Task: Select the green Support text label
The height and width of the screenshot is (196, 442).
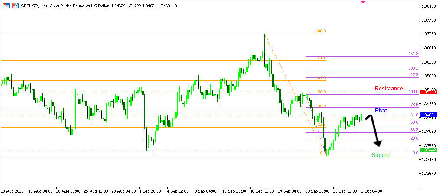Action: tap(381, 155)
